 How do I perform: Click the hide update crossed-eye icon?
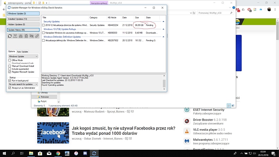[32, 36]
